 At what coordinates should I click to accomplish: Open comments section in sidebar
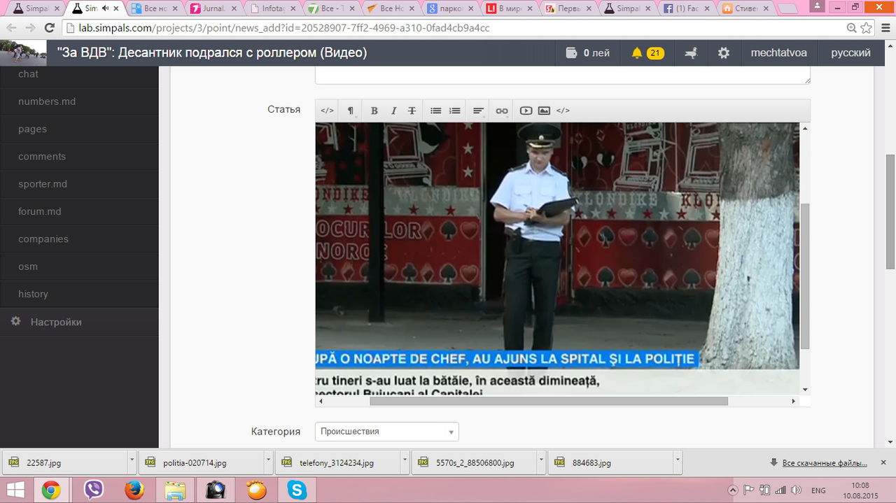click(x=79, y=157)
